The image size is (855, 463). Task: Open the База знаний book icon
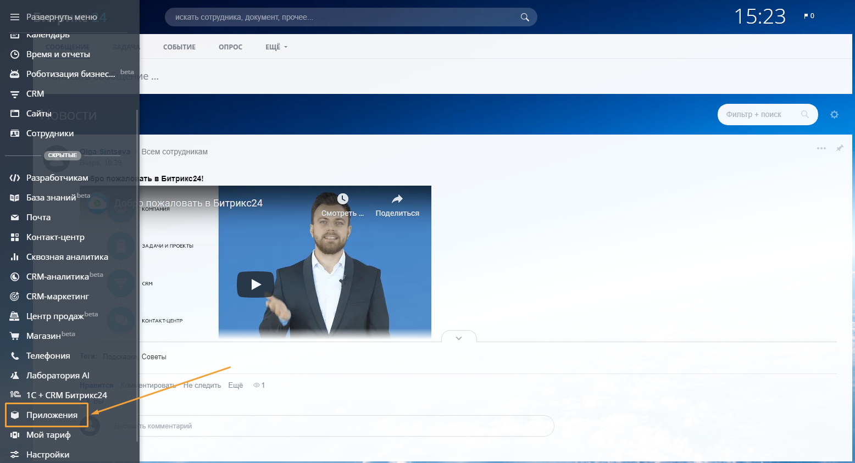click(x=15, y=198)
